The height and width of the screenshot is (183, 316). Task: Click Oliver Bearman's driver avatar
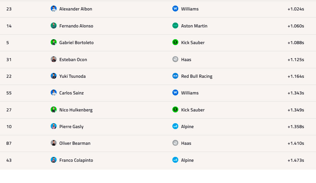click(54, 143)
